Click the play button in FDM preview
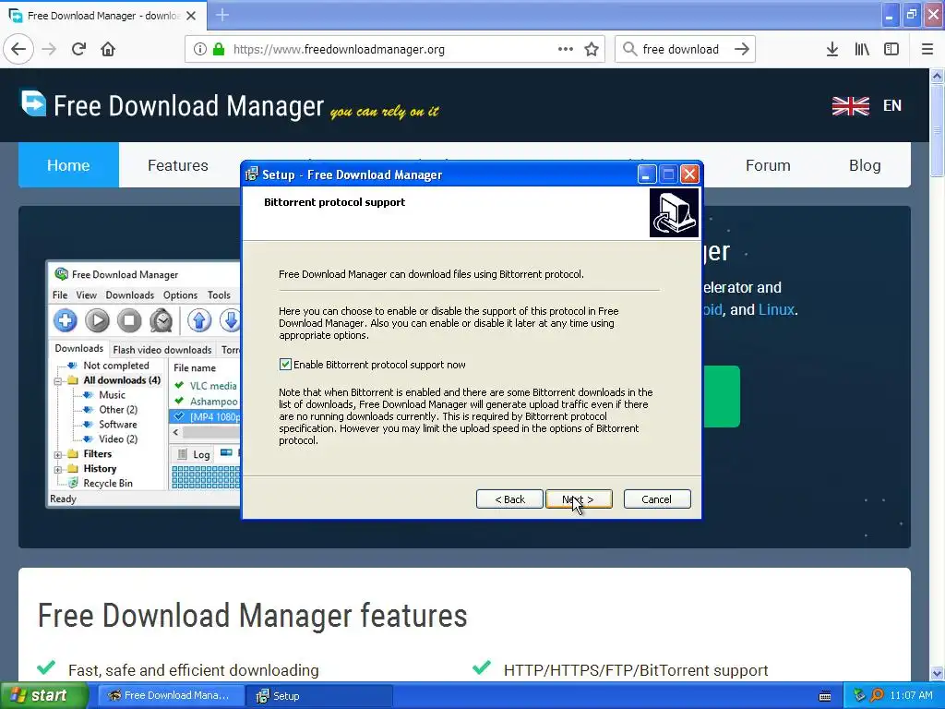The width and height of the screenshot is (945, 709). pos(97,320)
